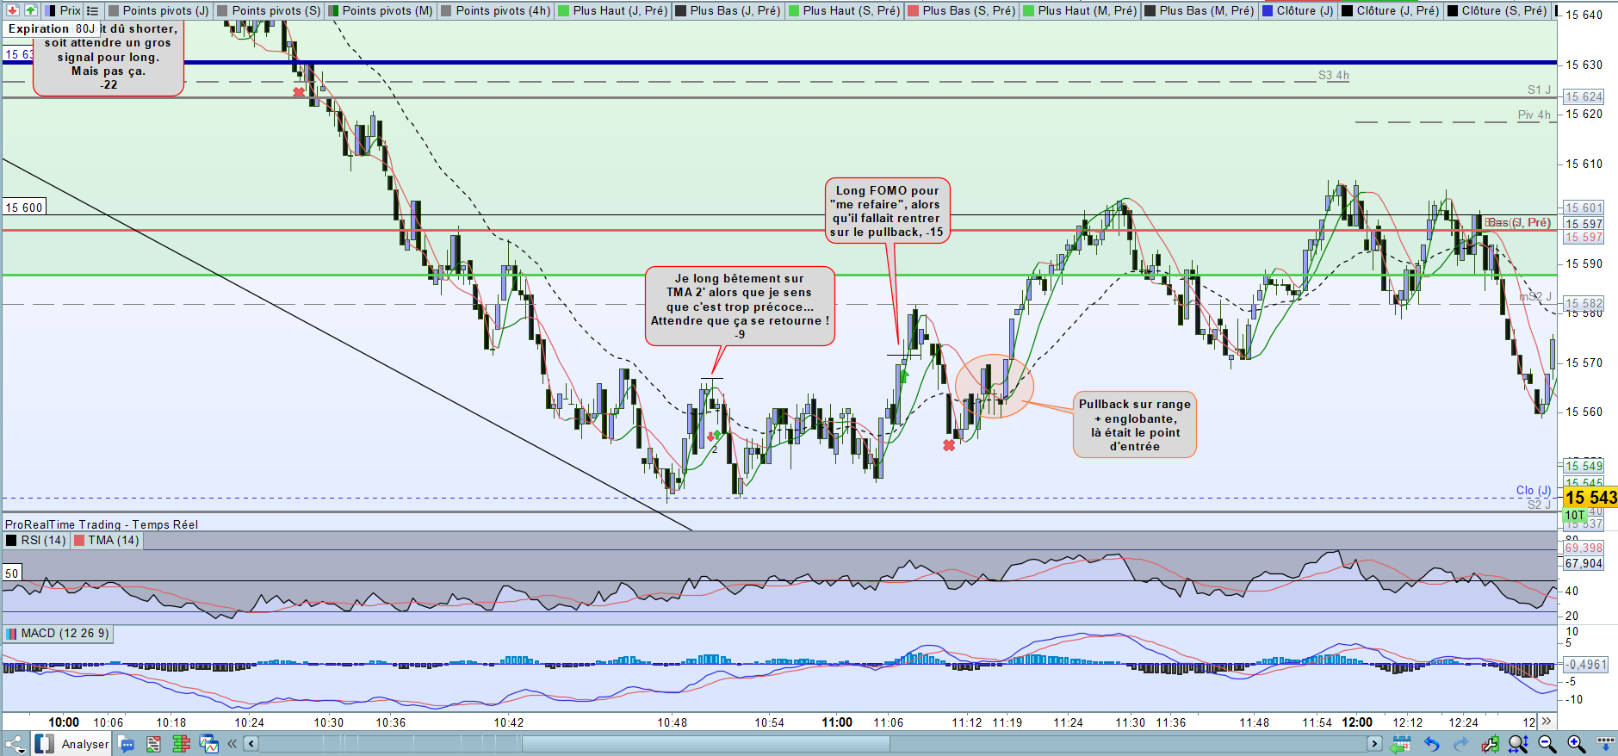The width and height of the screenshot is (1618, 756).
Task: Click the 'ProRealTime Trading - Temps Réel' text
Action: (102, 524)
